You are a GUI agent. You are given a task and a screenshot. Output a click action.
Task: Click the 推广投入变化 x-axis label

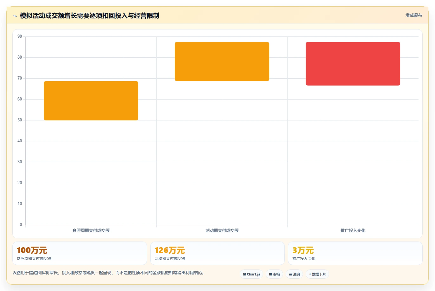(353, 230)
